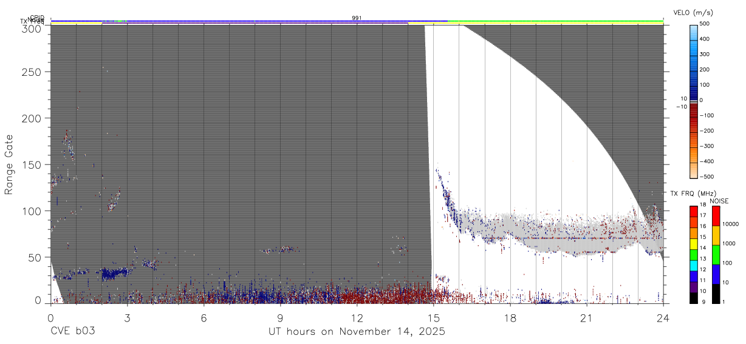The width and height of the screenshot is (746, 344).
Task: Click the "12" hour tick on x-axis
Action: point(357,317)
